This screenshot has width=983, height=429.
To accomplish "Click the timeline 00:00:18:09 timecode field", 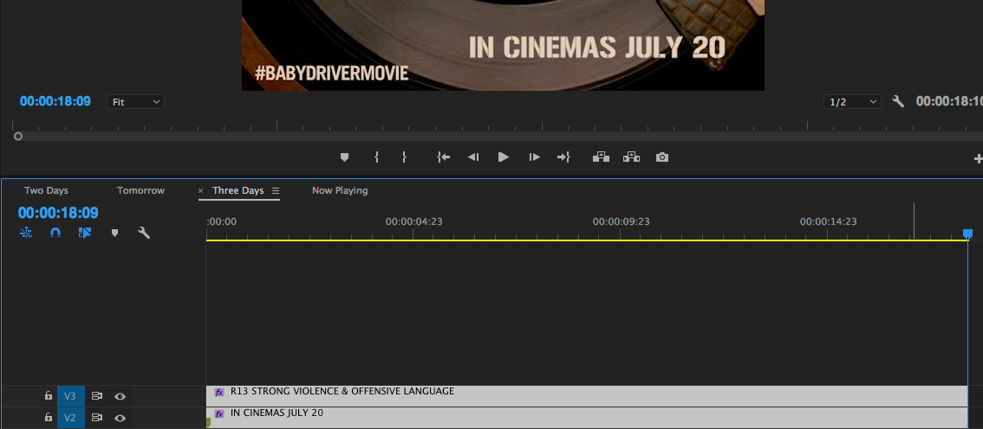I will pyautogui.click(x=58, y=214).
